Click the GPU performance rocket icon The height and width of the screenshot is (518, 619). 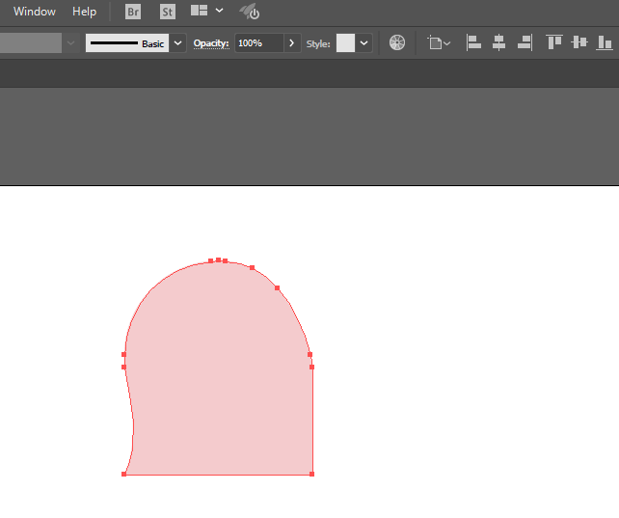(249, 12)
